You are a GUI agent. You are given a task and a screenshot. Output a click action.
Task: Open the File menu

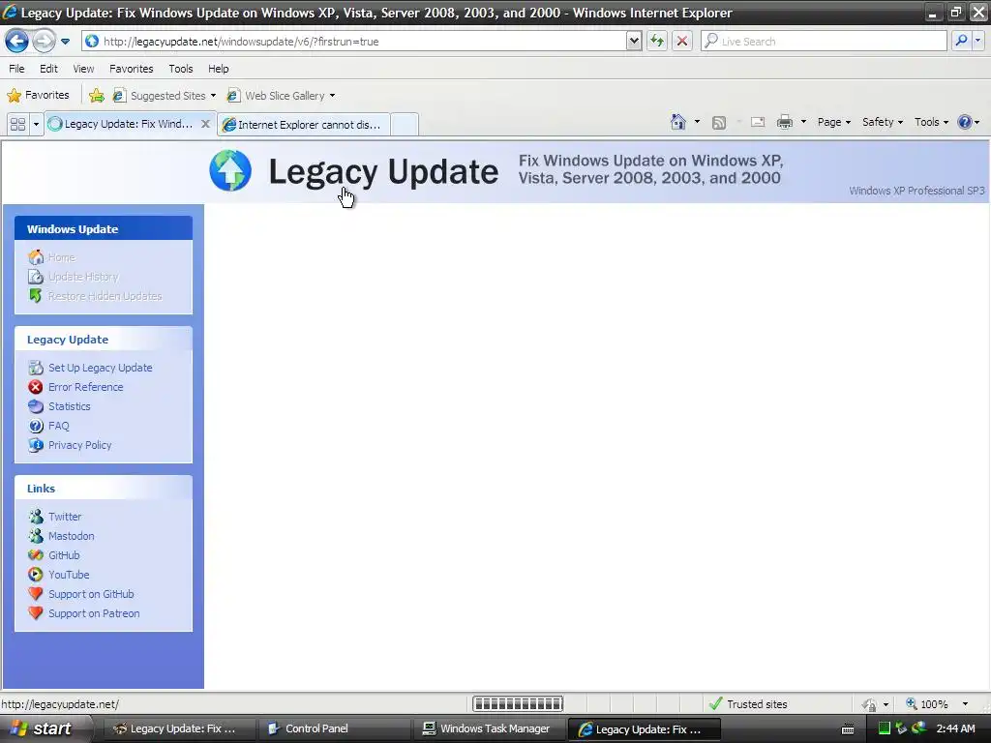tap(17, 69)
